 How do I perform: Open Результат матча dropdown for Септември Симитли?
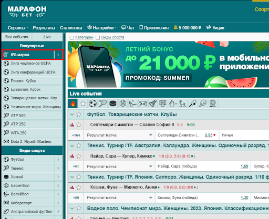[119, 135]
